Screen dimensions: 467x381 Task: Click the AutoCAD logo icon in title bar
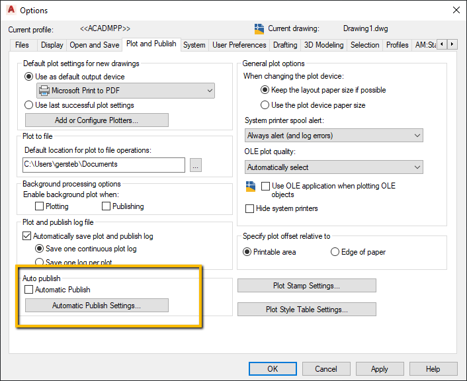pos(11,10)
